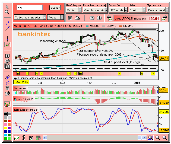Click the bottom-left chart arrow icon
This screenshot has height=144, width=171.
17,138
